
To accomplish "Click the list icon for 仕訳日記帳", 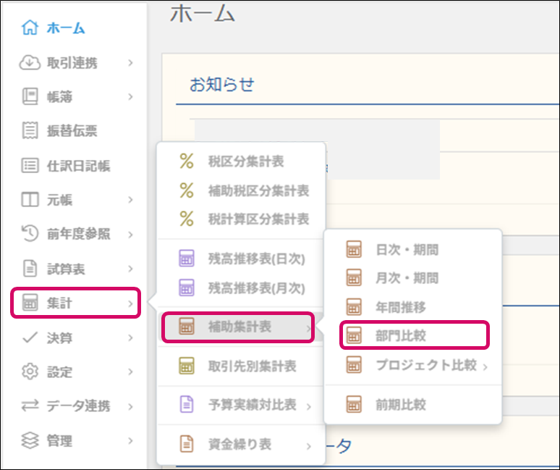I will tap(30, 166).
